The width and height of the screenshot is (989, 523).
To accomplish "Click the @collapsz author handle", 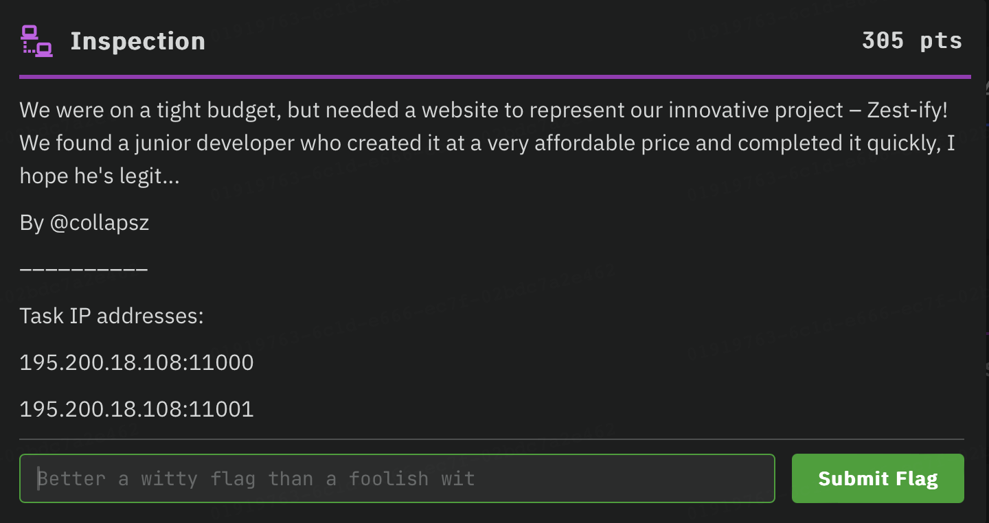I will click(x=99, y=223).
